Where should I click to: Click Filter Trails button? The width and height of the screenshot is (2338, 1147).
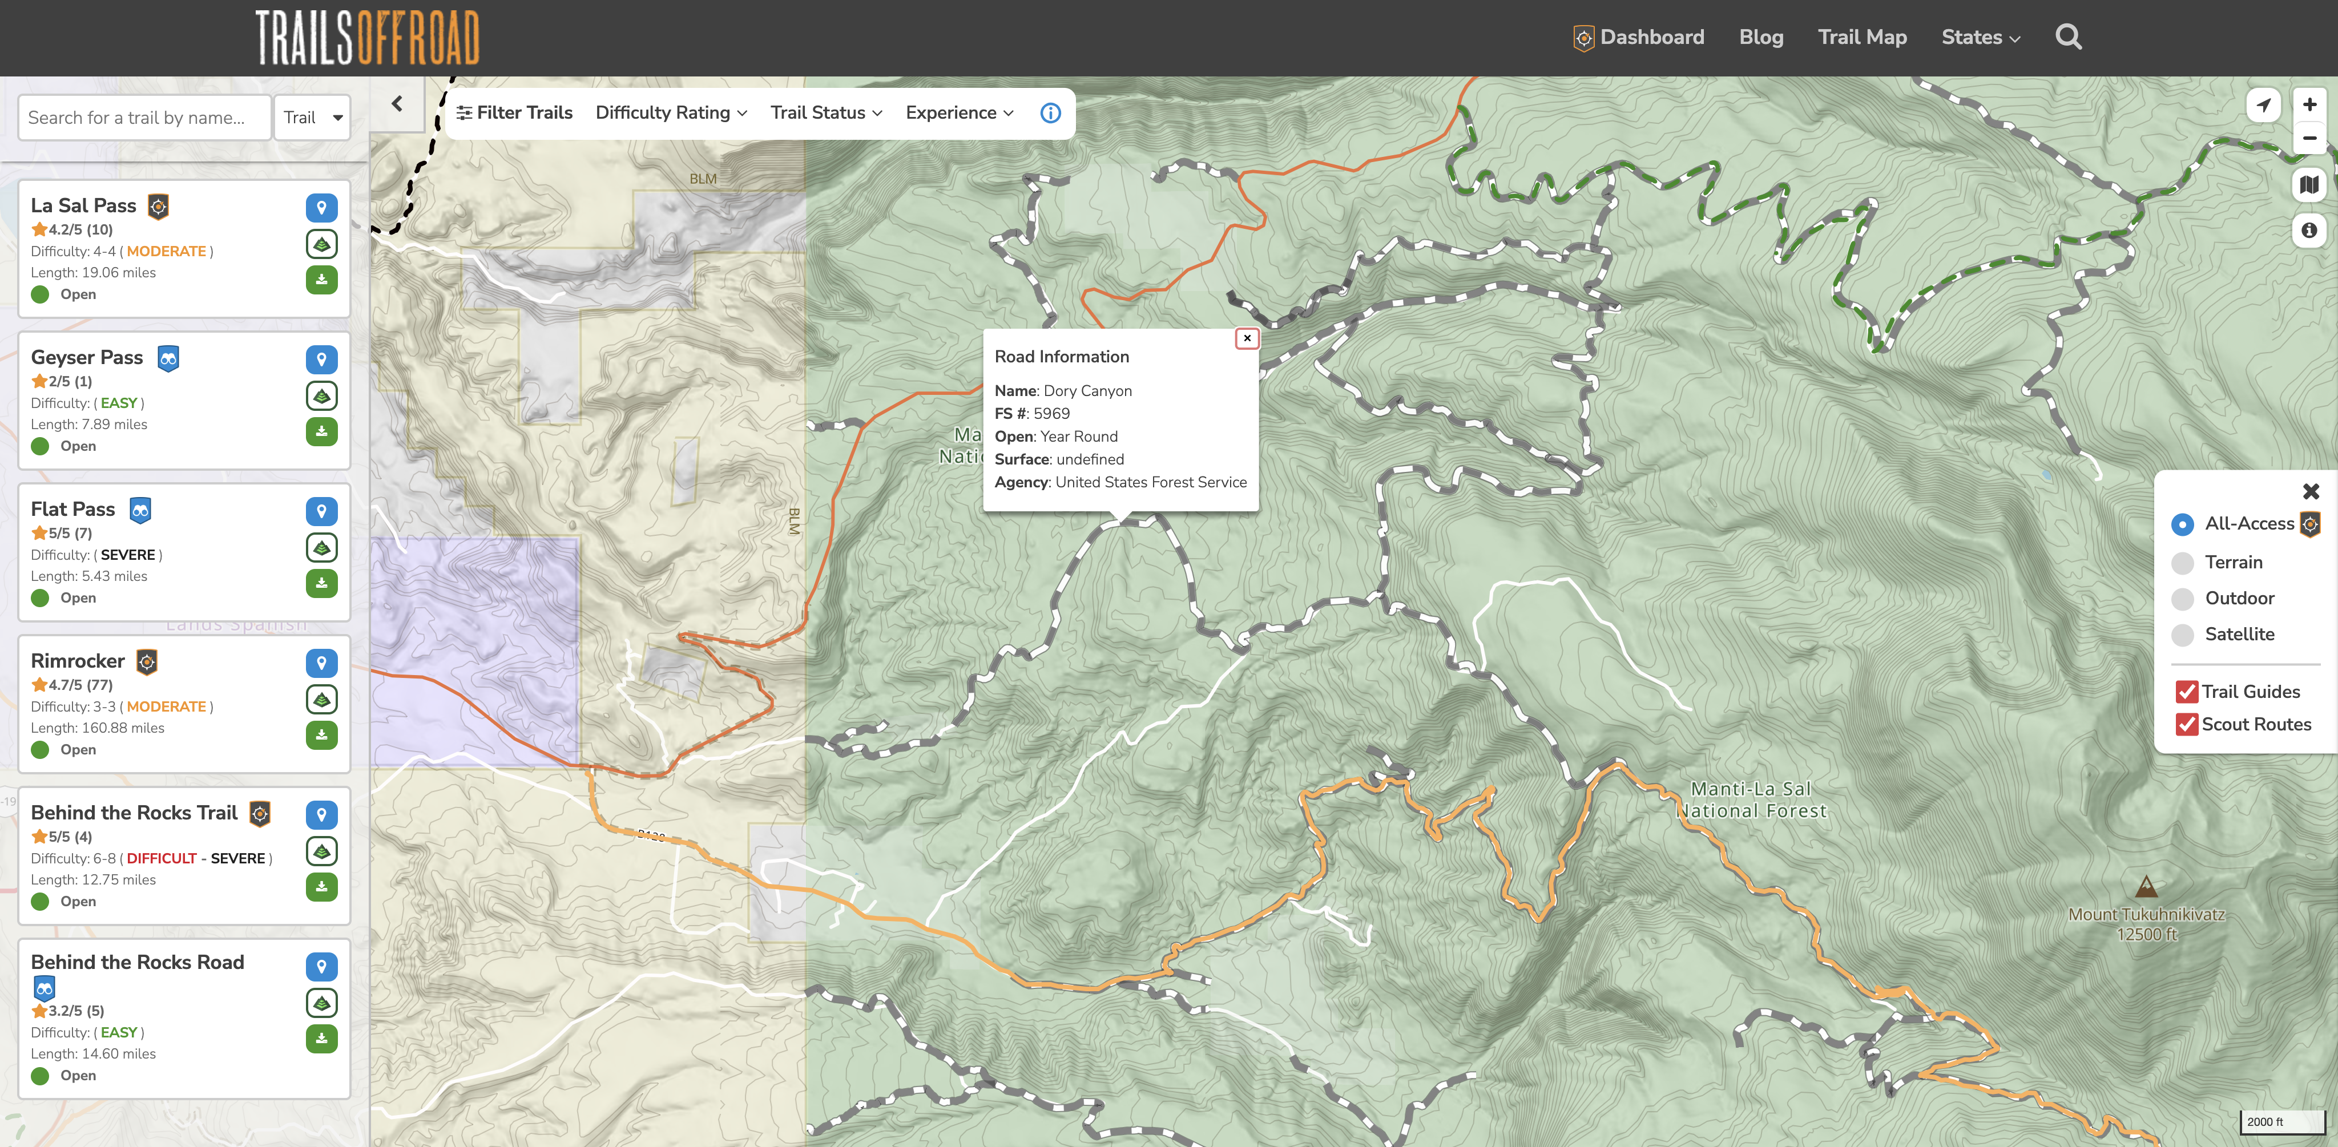coord(514,112)
